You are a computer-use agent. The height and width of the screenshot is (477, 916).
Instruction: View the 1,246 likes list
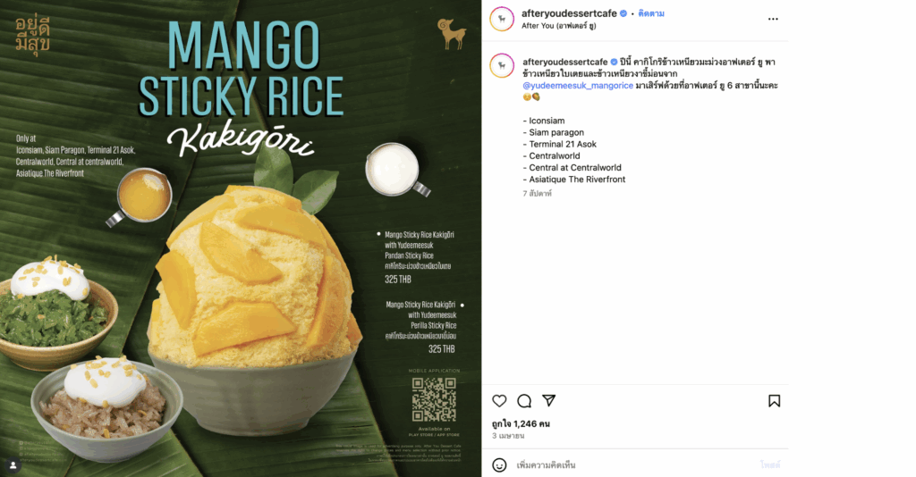click(x=521, y=423)
